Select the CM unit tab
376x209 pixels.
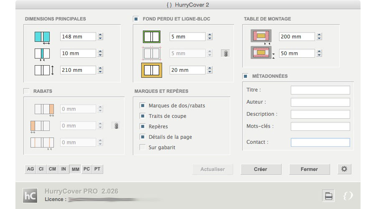(x=52, y=169)
